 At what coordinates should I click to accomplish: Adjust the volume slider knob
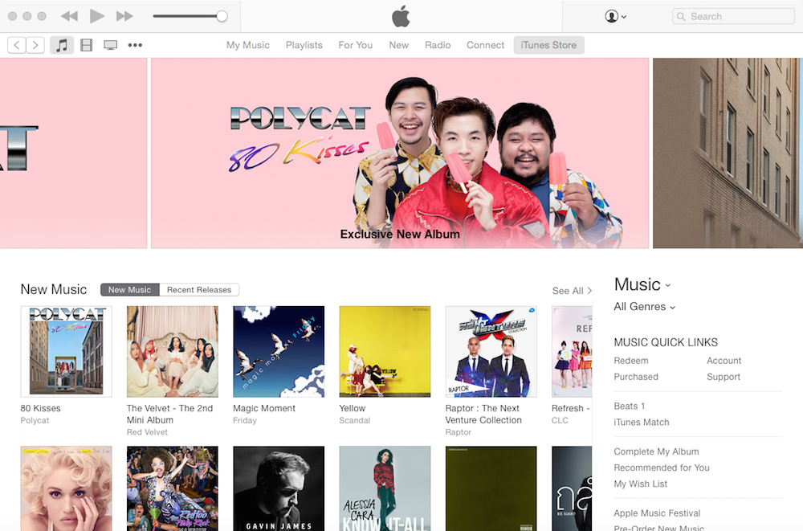coord(222,16)
